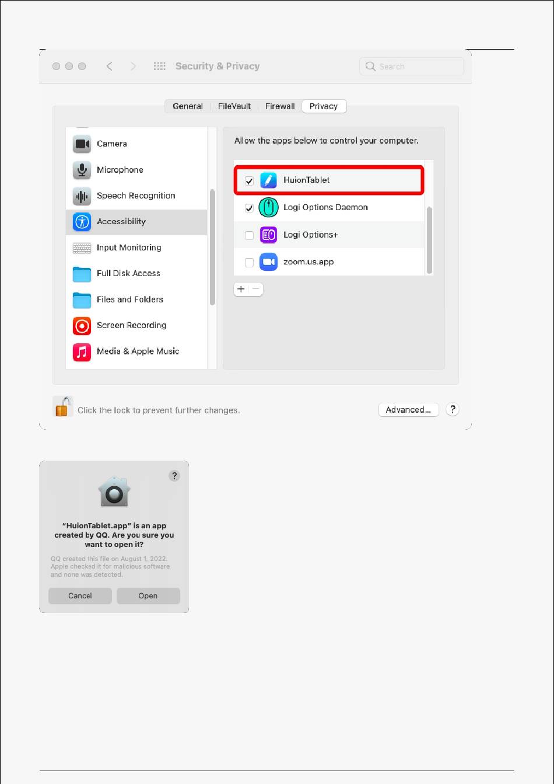This screenshot has height=784, width=554.
Task: Open Microphone privacy settings
Action: (136, 170)
